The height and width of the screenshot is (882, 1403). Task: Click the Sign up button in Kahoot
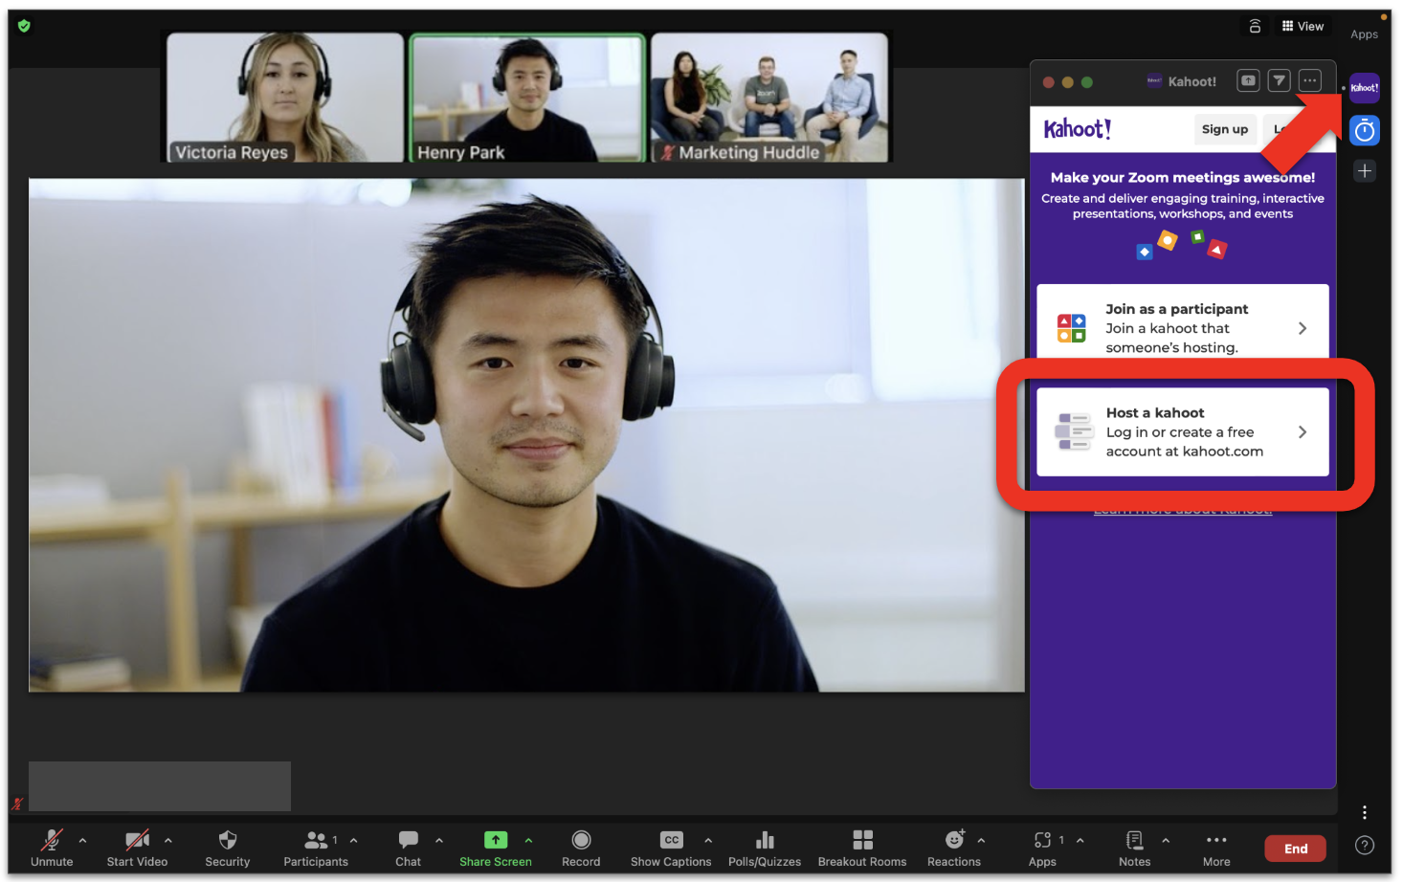(x=1225, y=129)
